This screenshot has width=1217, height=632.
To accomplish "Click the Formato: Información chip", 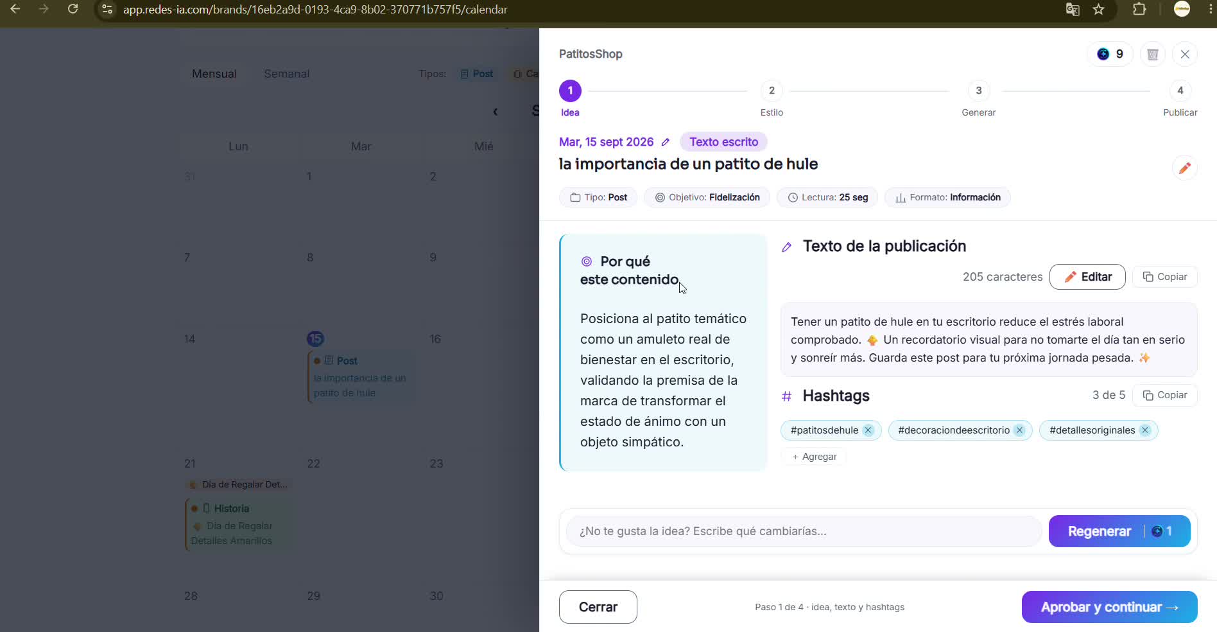I will click(947, 197).
